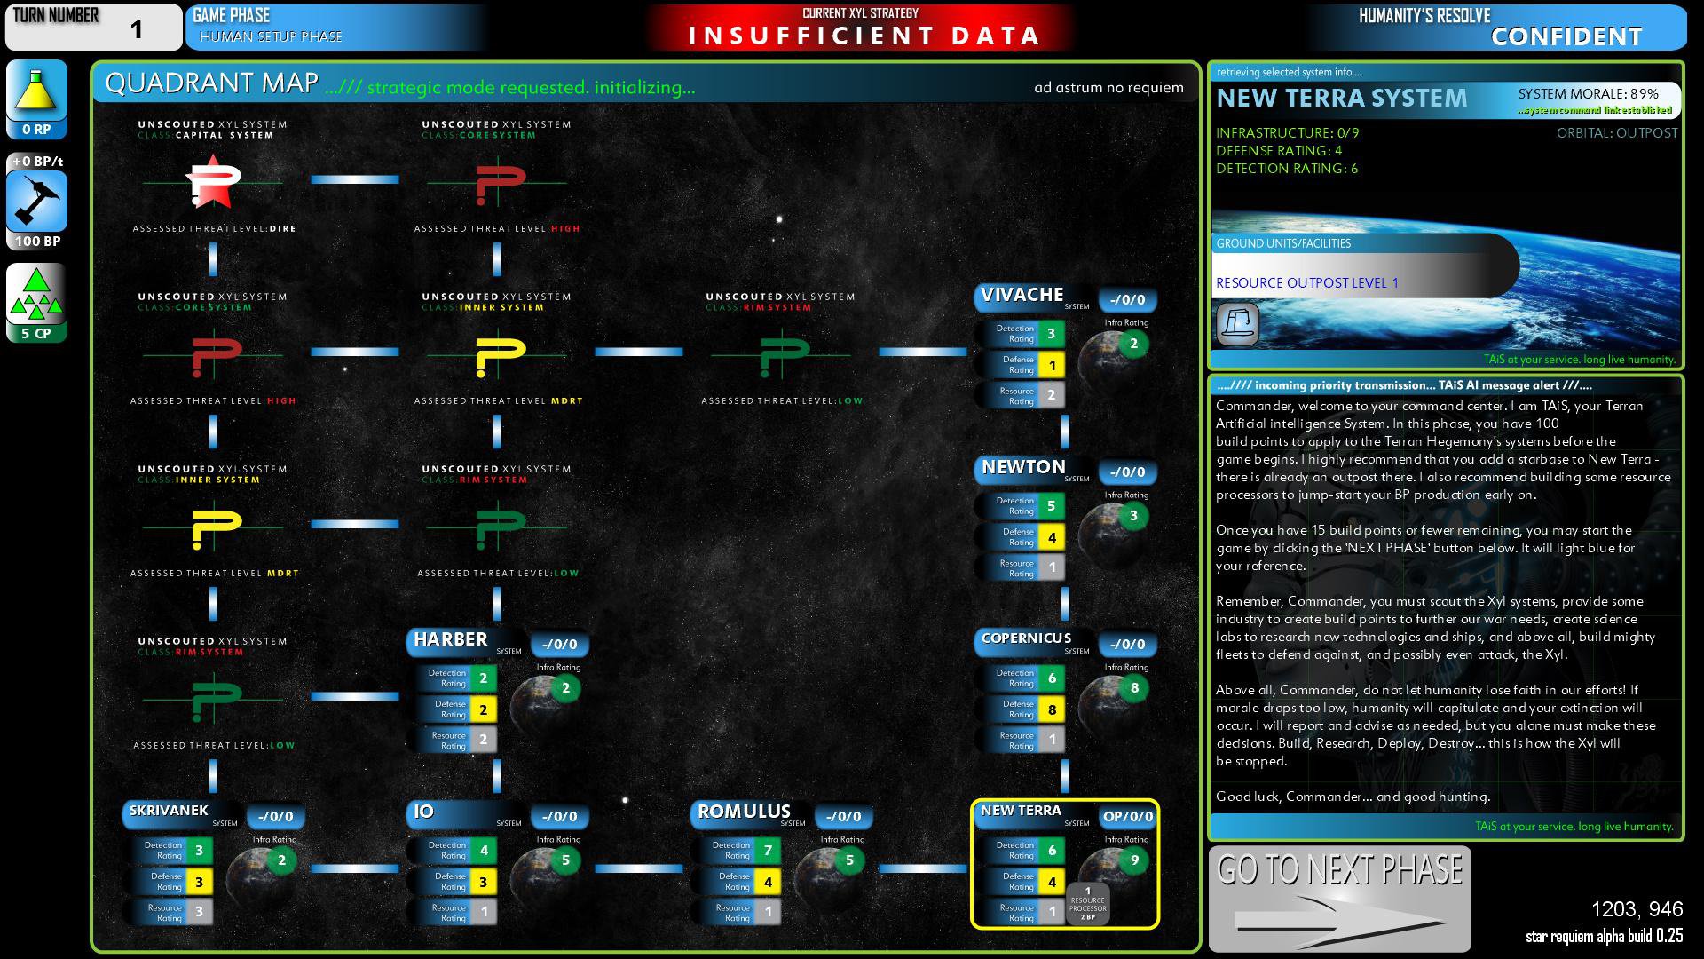Select the Xyl capital system star icon
The width and height of the screenshot is (1704, 959).
pos(213,181)
